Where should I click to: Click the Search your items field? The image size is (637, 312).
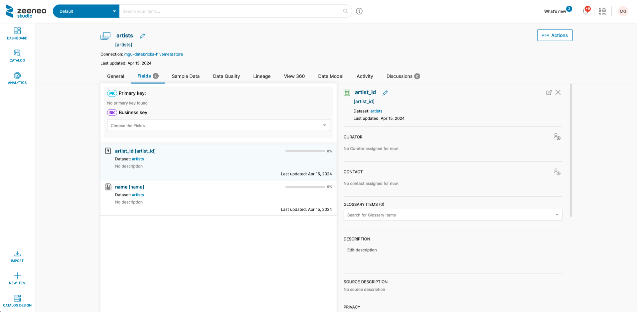tap(231, 11)
